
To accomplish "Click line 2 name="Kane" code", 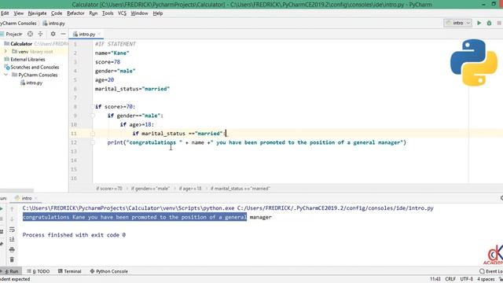I will 112,53.
